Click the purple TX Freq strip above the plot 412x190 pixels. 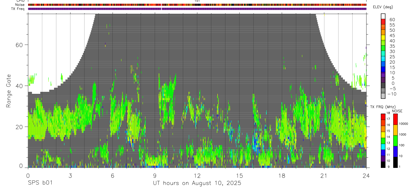197,9
